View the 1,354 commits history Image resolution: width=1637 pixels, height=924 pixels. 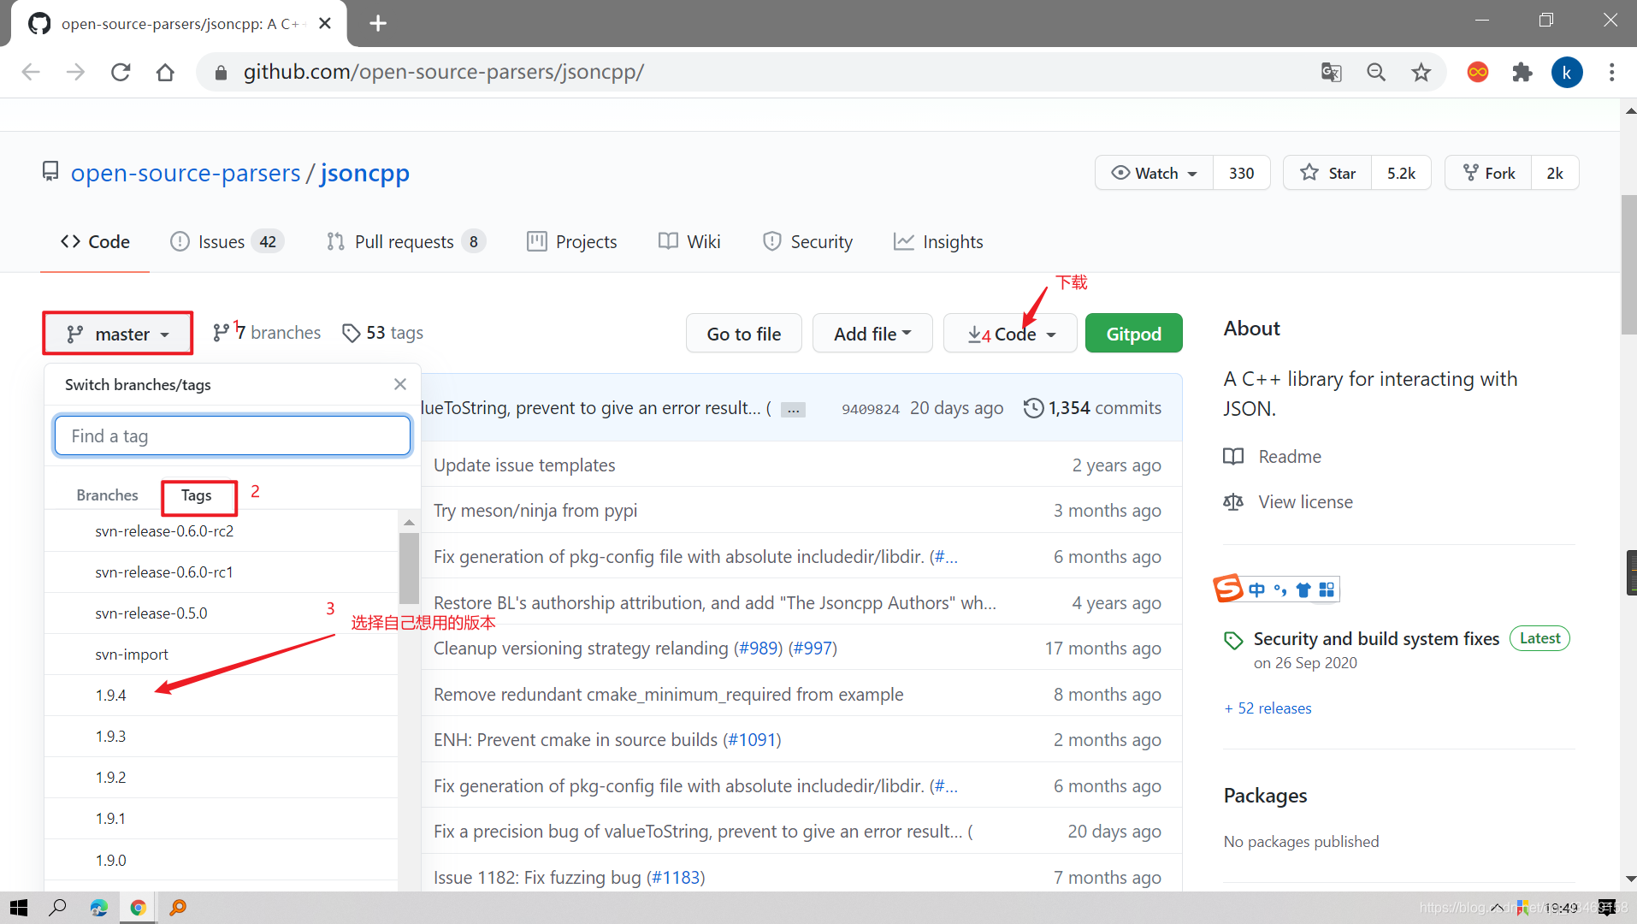(x=1092, y=408)
